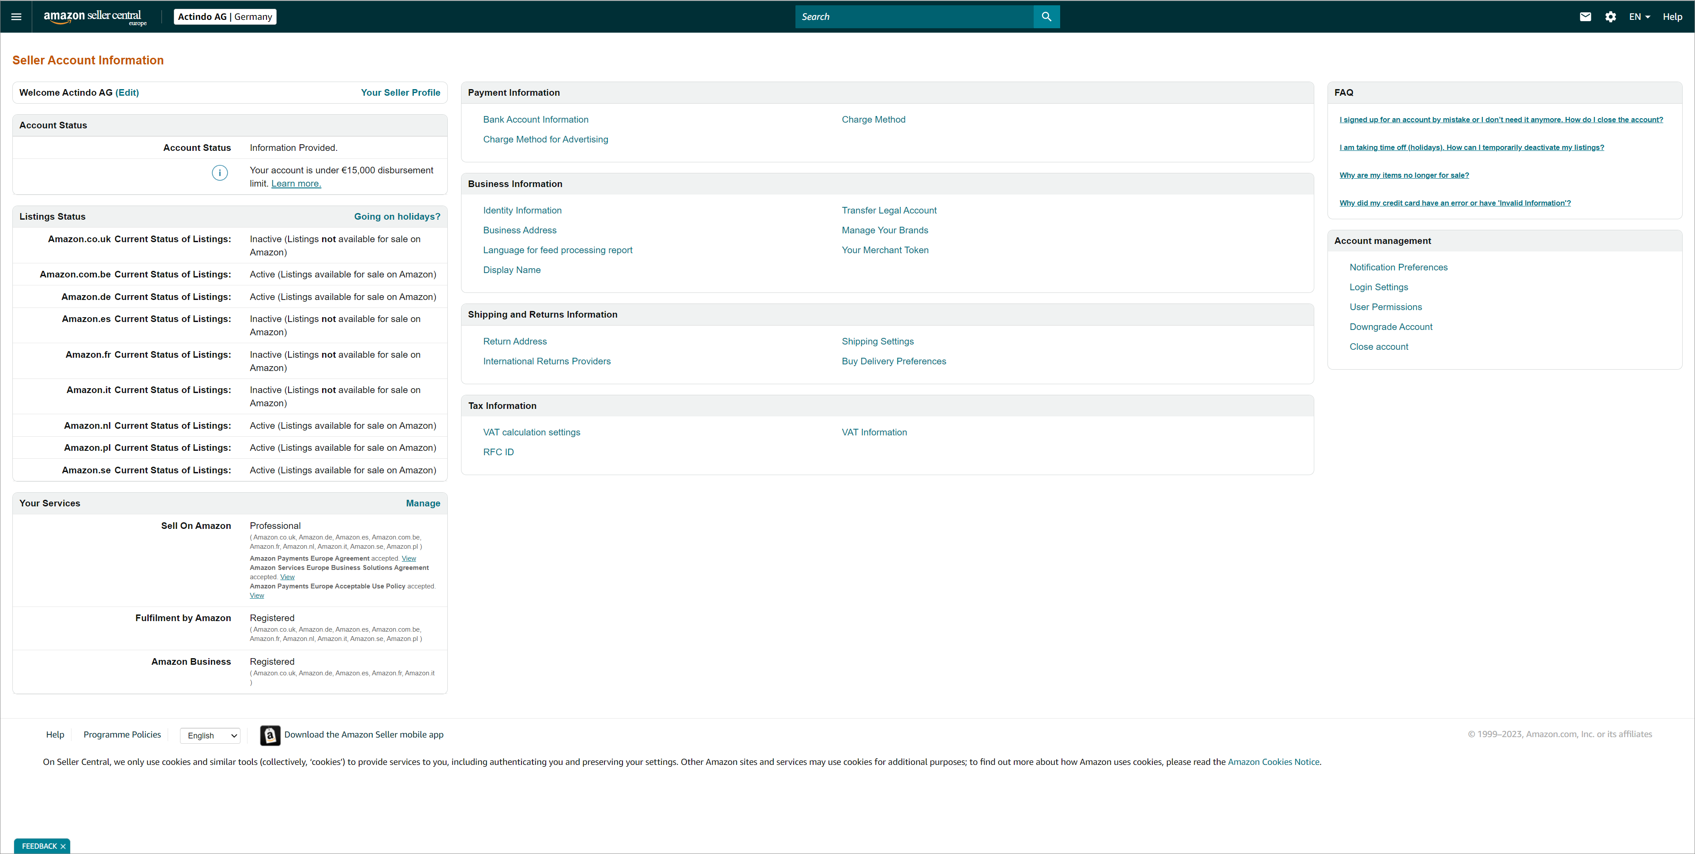The width and height of the screenshot is (1695, 854).
Task: Click Learn more about disbursement limit
Action: (296, 184)
